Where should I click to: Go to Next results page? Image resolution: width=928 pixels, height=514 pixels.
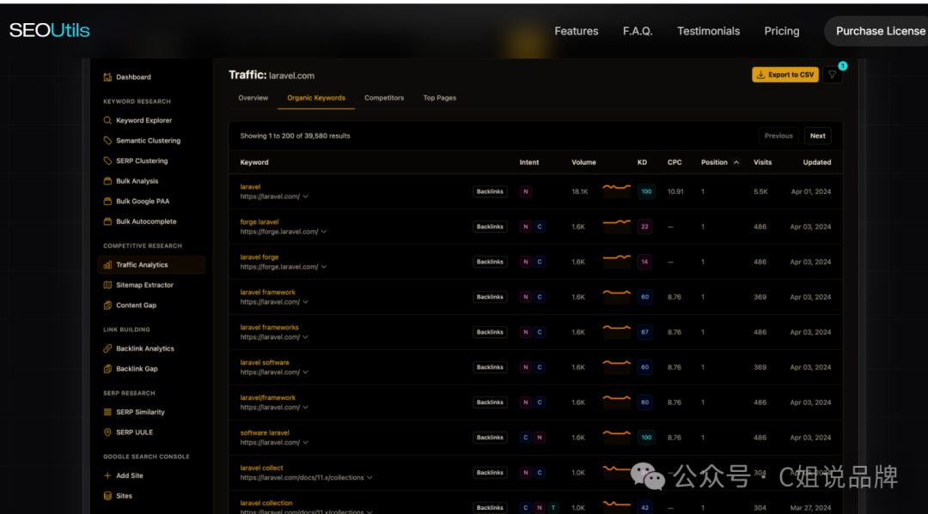817,136
